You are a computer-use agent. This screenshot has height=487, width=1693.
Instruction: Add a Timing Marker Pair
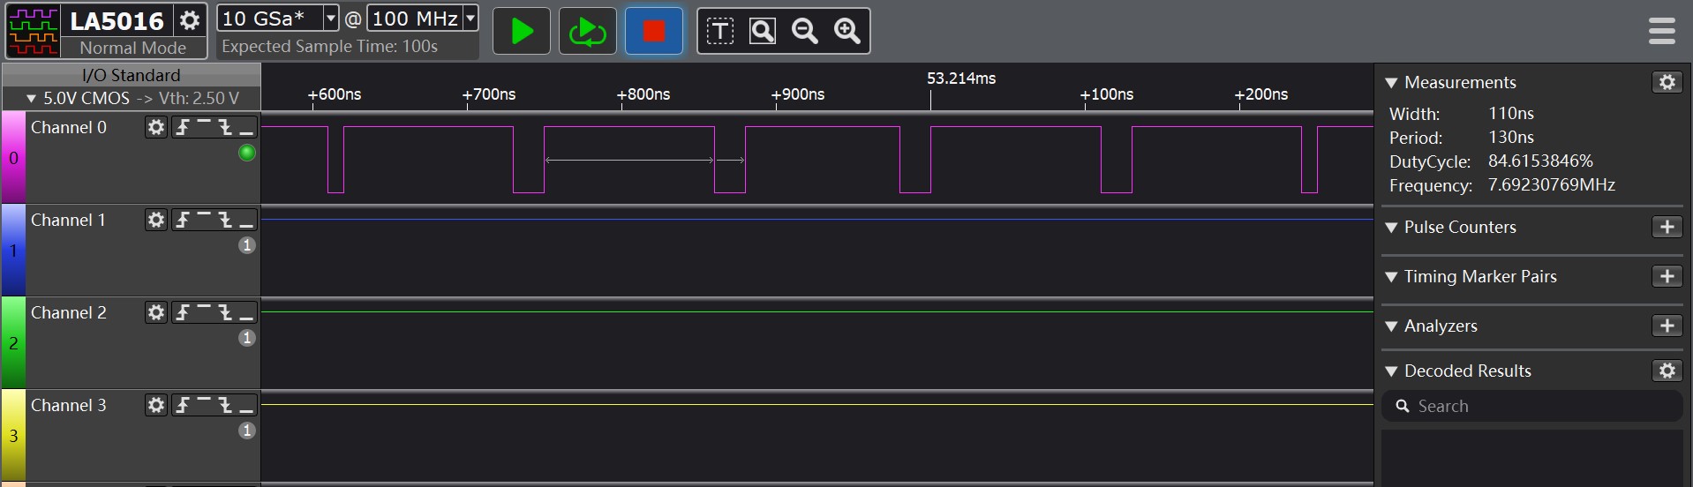pyautogui.click(x=1667, y=276)
